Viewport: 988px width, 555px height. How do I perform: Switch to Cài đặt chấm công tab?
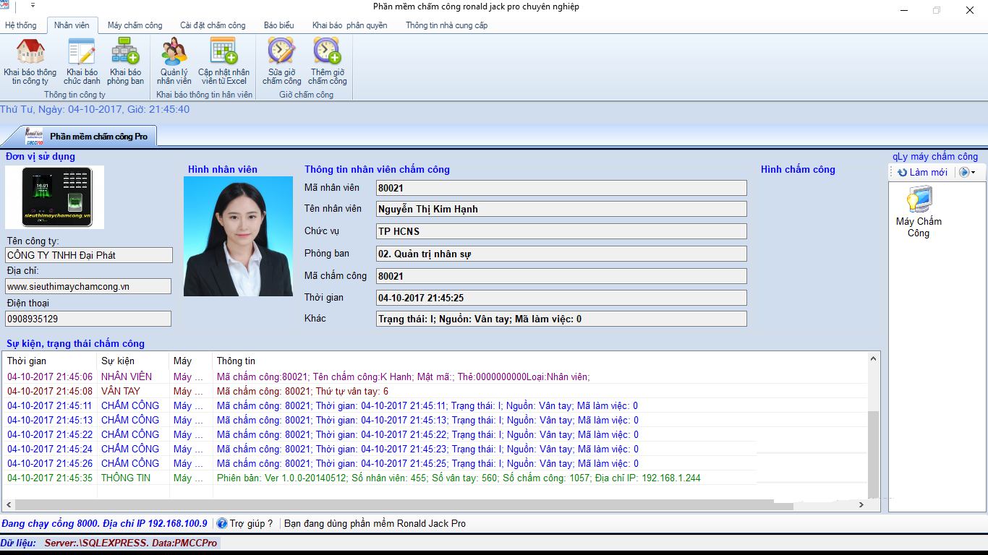(213, 25)
